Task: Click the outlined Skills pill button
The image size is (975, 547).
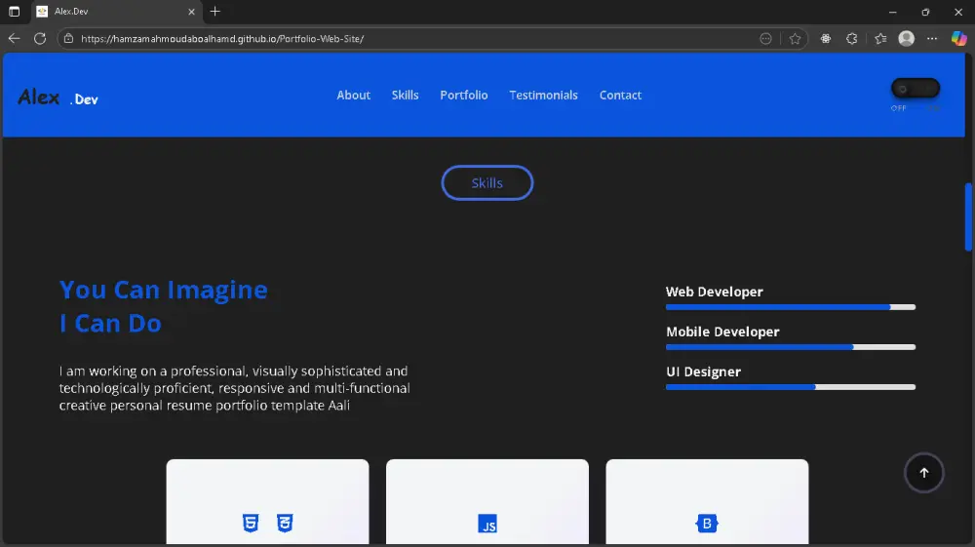Action: tap(487, 182)
